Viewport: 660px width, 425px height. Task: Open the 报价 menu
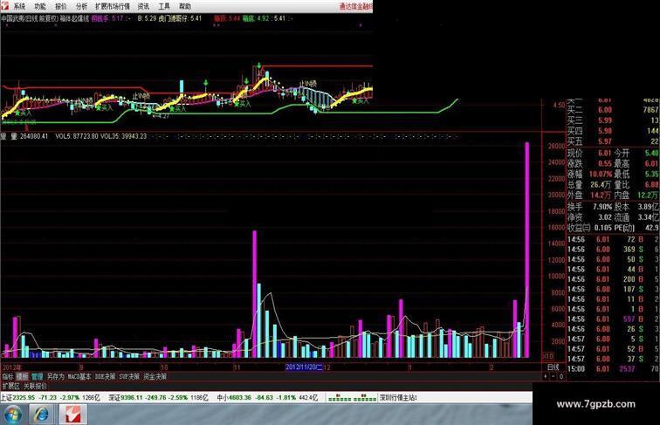point(60,6)
